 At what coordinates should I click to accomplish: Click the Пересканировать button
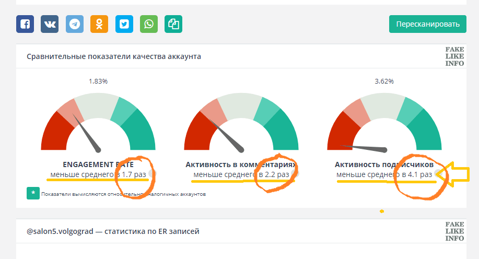tap(428, 24)
